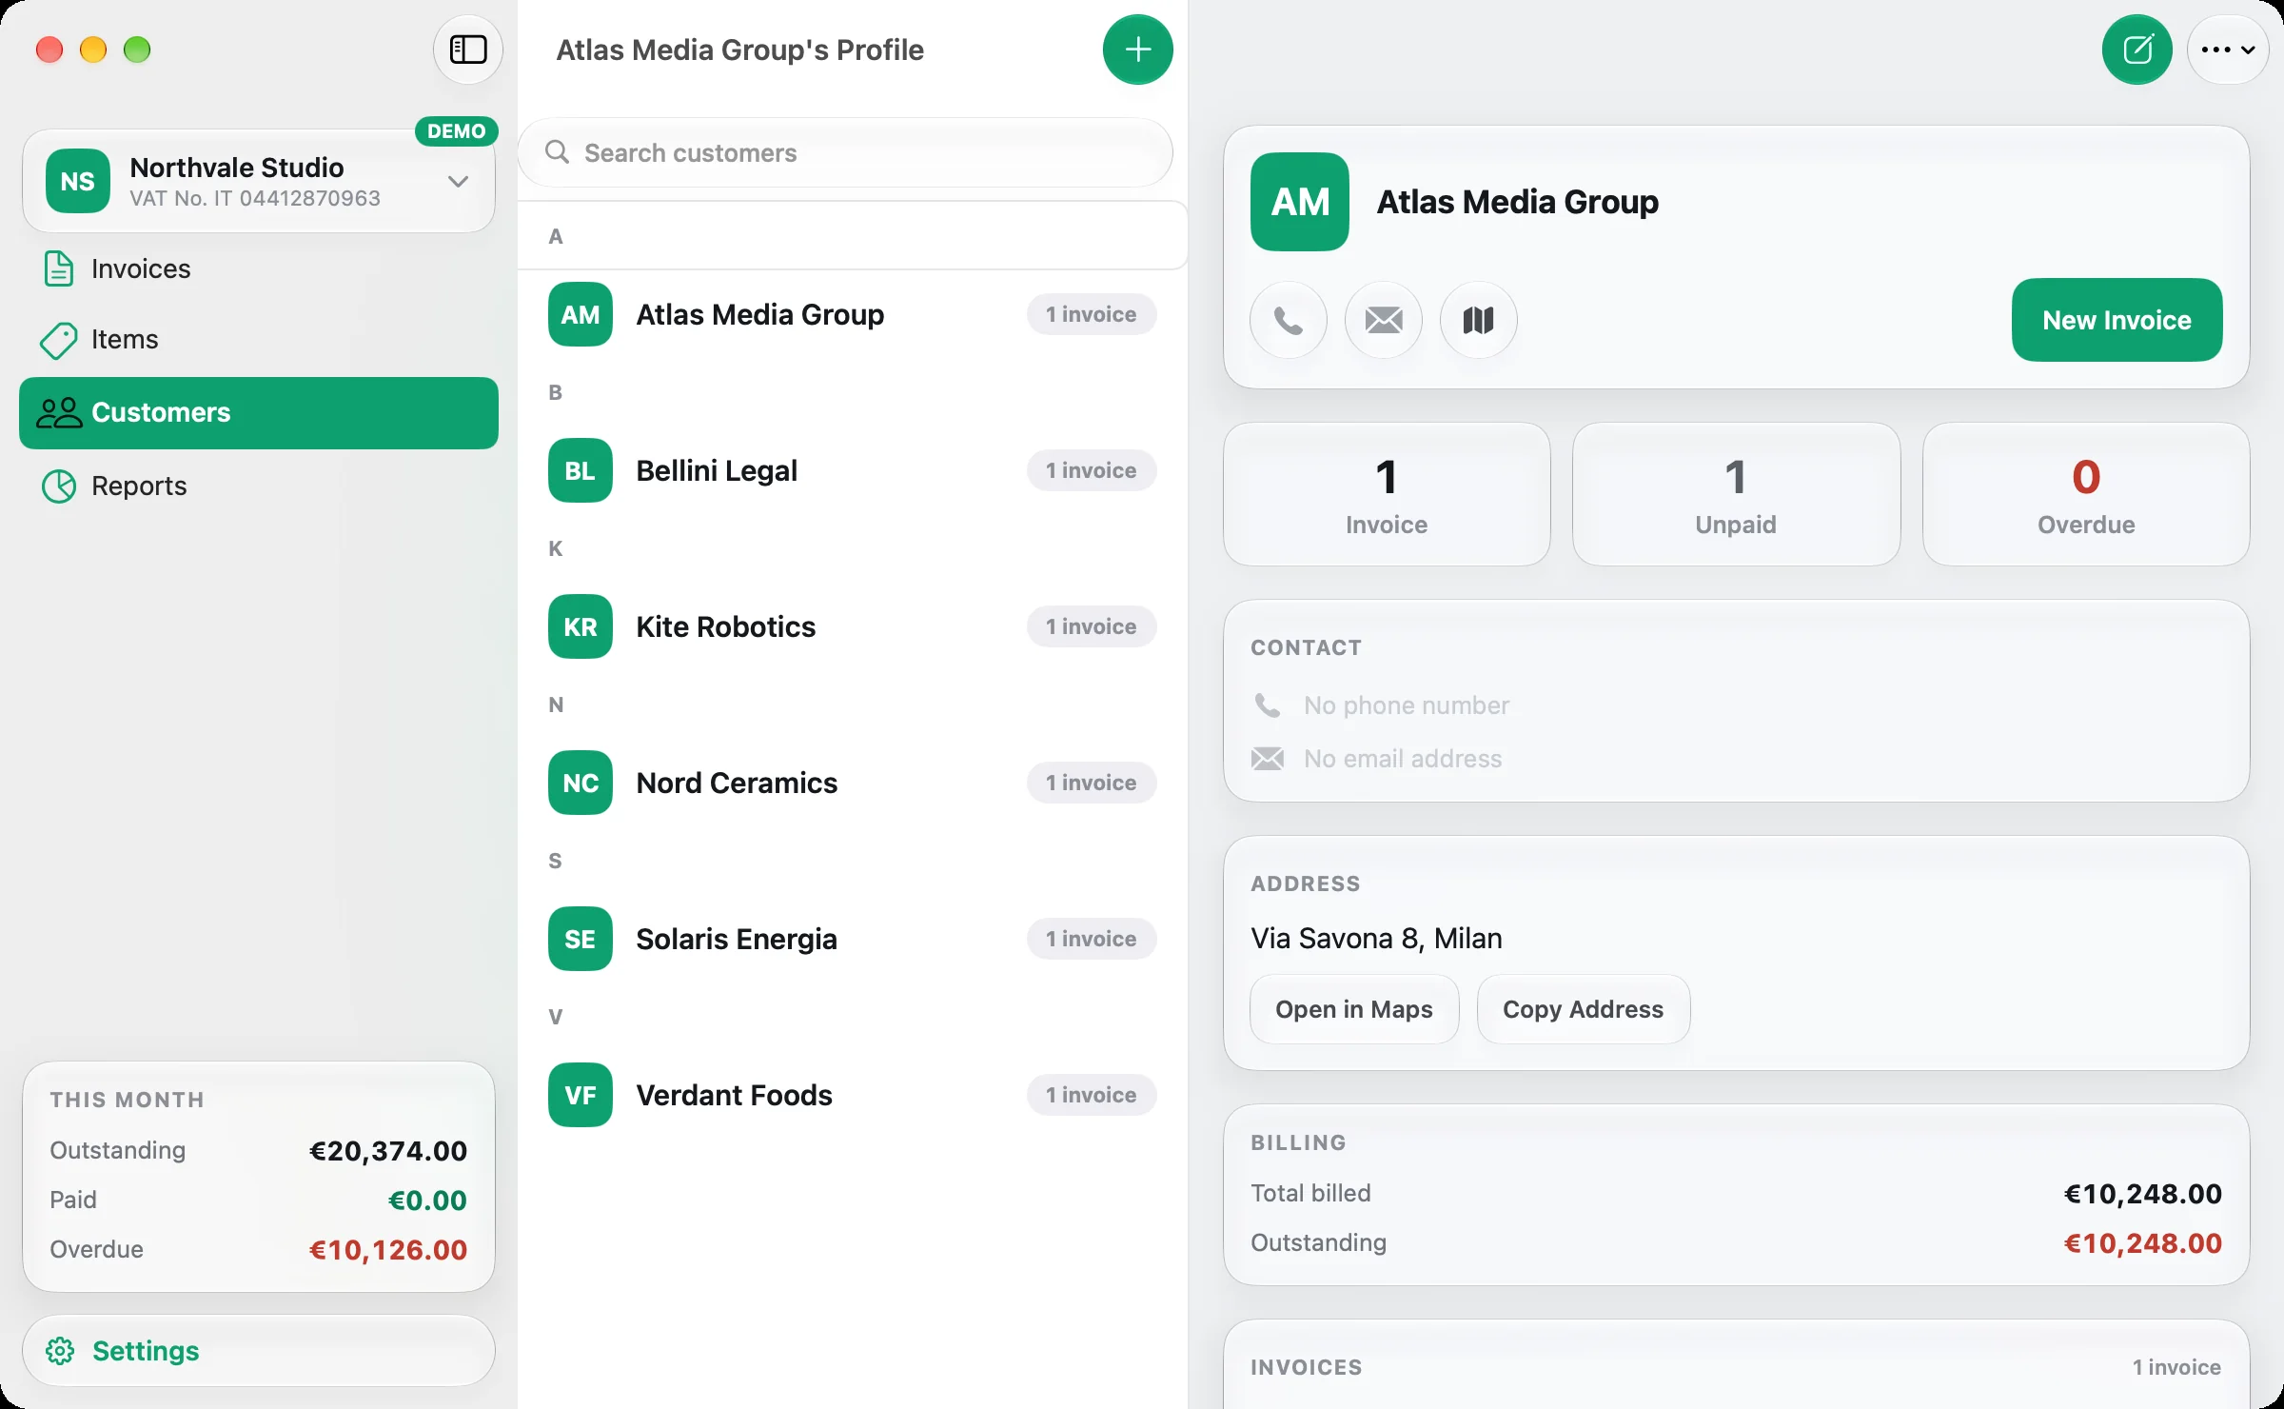Click the NC avatar for Nord Ceramics
The width and height of the screenshot is (2284, 1409).
click(581, 783)
